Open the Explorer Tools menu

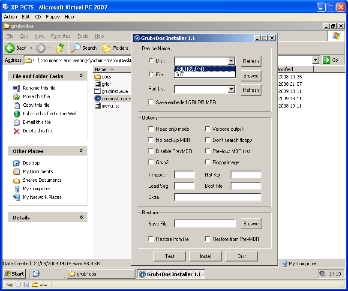click(83, 36)
